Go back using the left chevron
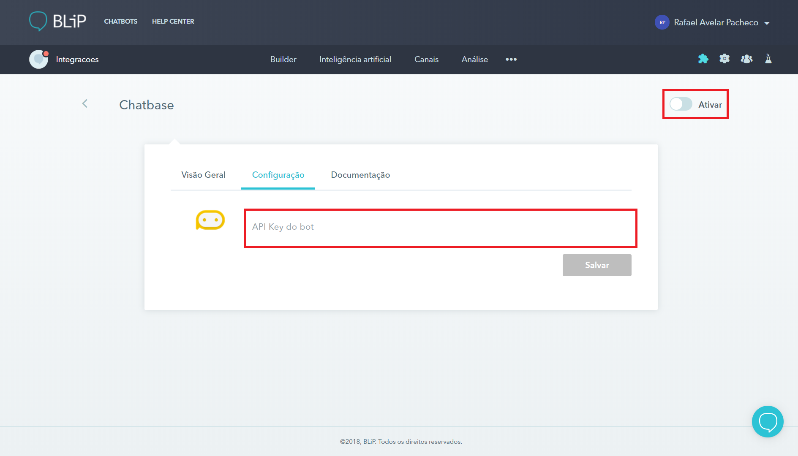798x456 pixels. tap(85, 103)
